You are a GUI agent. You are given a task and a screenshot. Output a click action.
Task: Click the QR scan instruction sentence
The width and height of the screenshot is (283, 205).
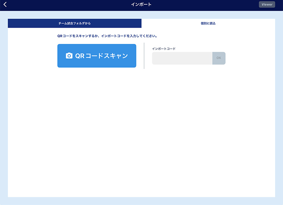(107, 36)
